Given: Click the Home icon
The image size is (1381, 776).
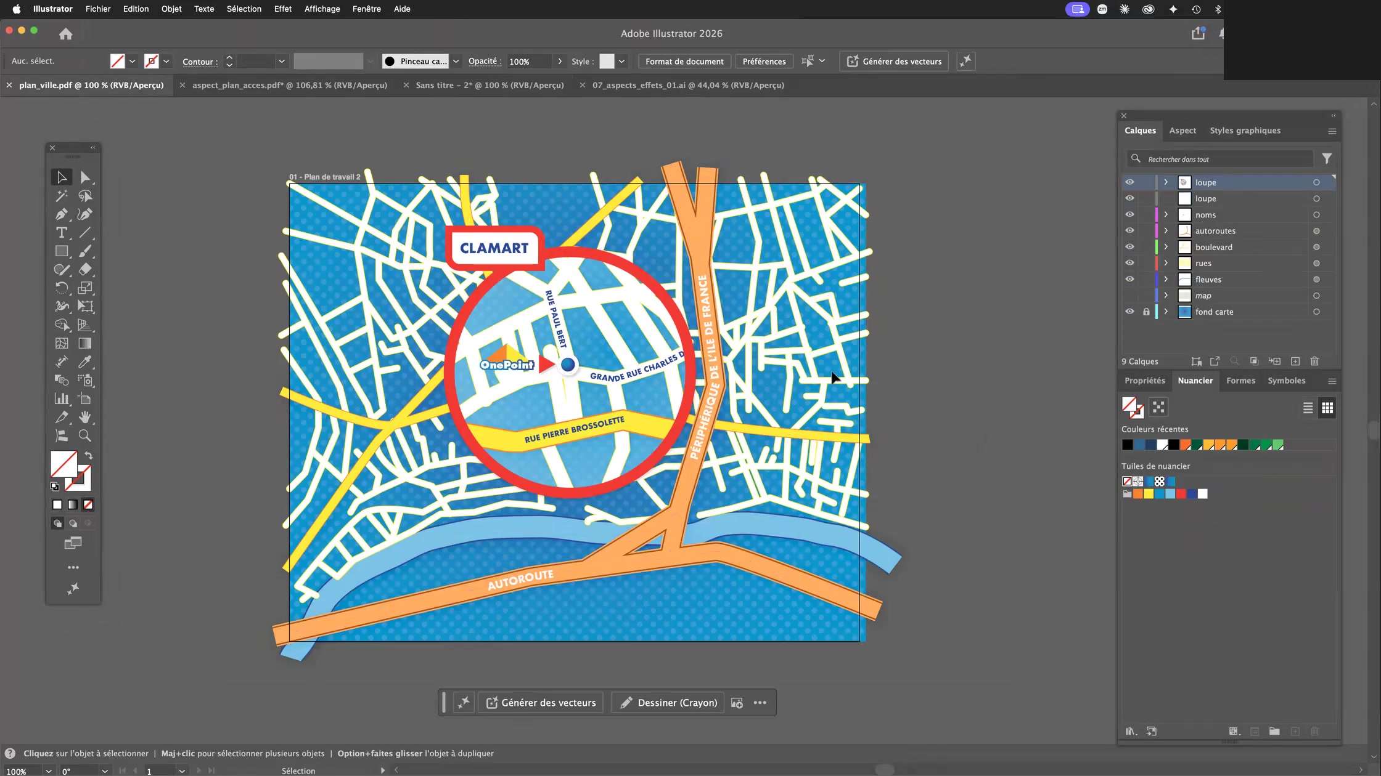Looking at the screenshot, I should [66, 34].
